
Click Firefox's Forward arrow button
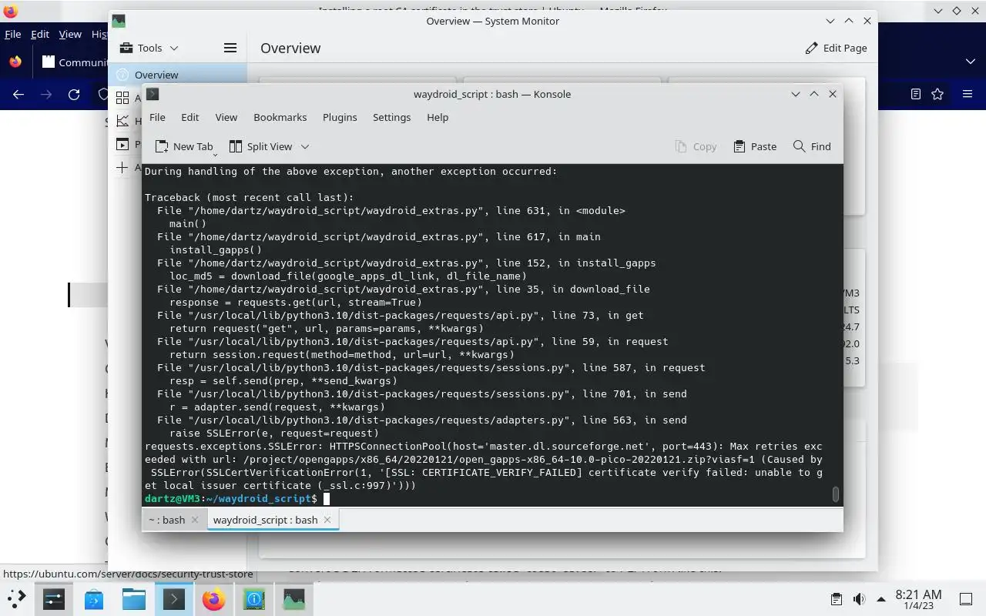46,94
